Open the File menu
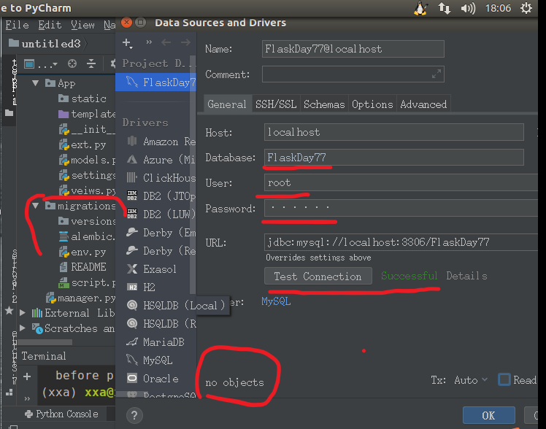This screenshot has height=429, width=546. tap(17, 25)
